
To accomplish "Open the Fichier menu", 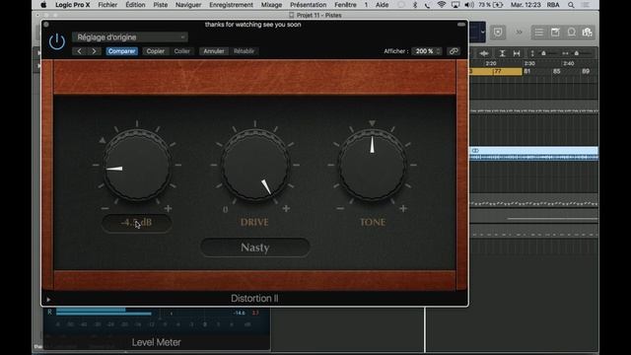I will pos(107,5).
